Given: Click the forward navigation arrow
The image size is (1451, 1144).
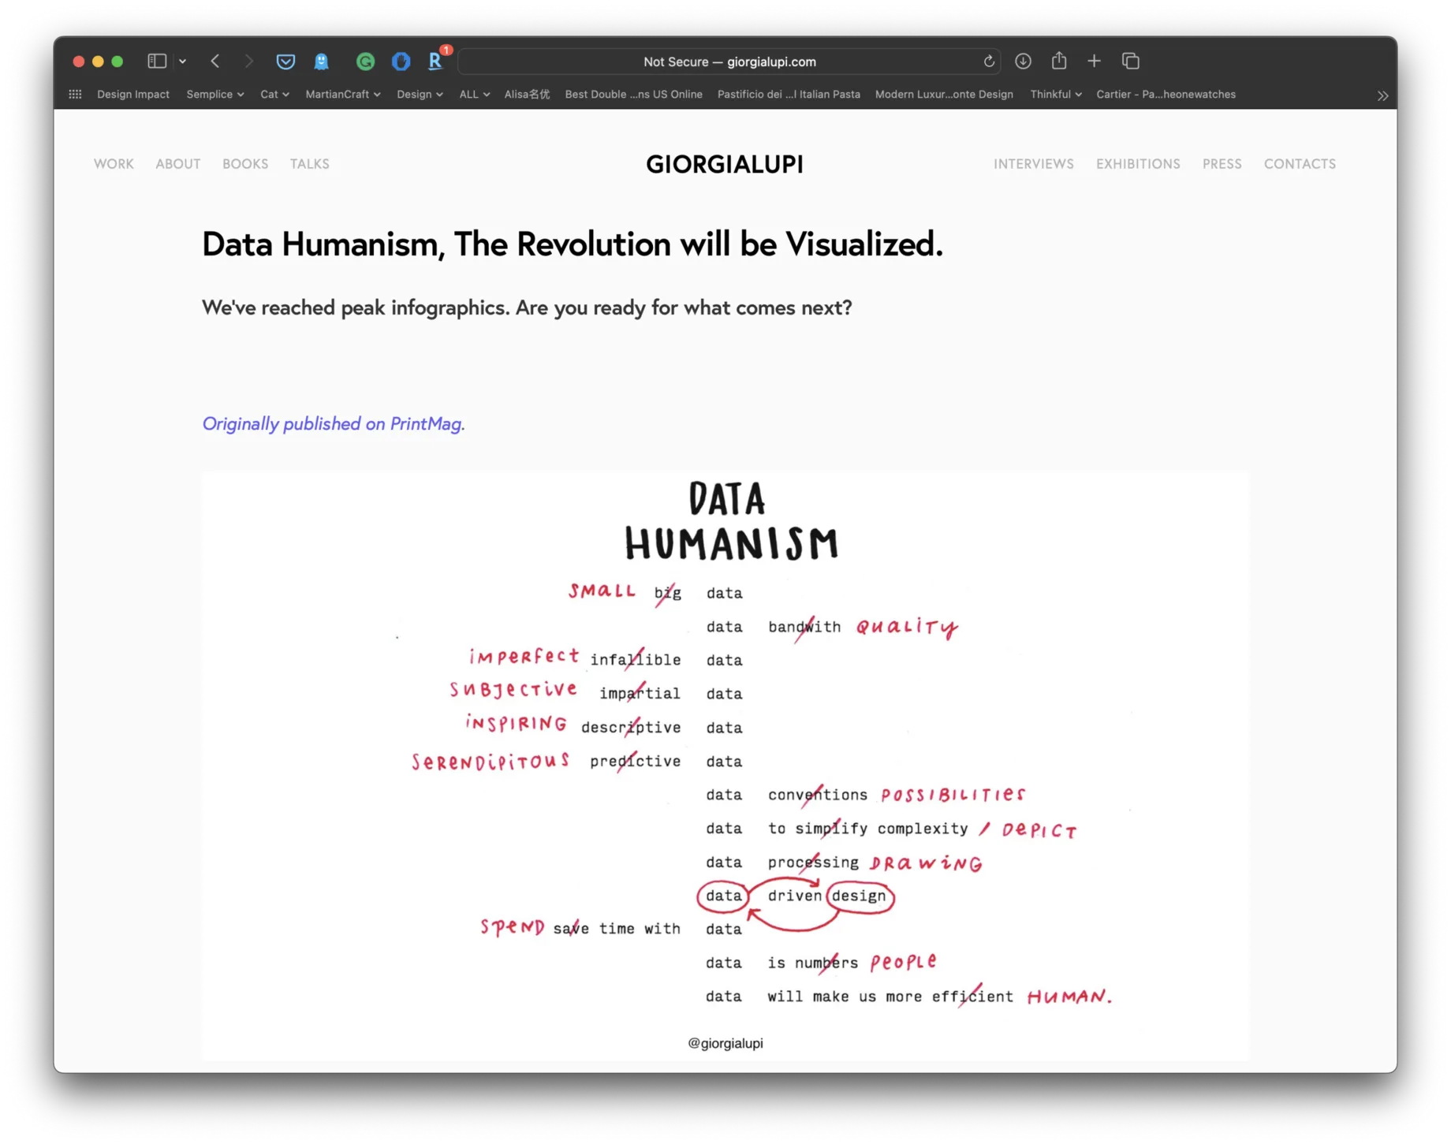Looking at the screenshot, I should click(248, 61).
